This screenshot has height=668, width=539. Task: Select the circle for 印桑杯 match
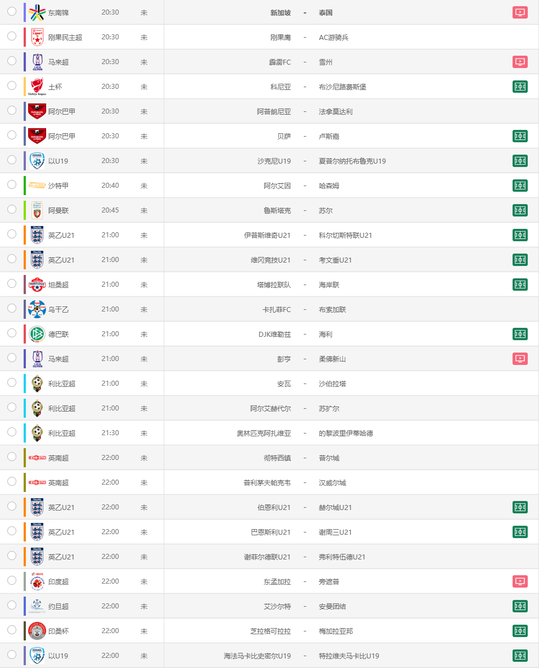[x=12, y=630]
